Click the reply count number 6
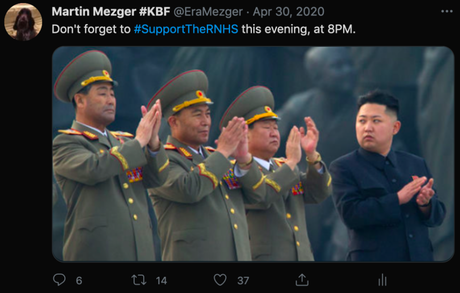 pos(79,281)
